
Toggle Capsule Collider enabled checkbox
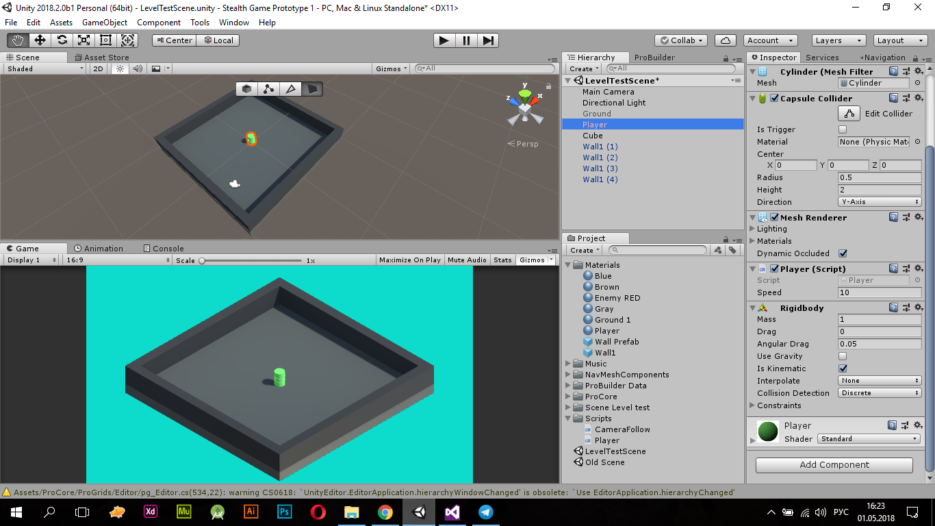[774, 99]
